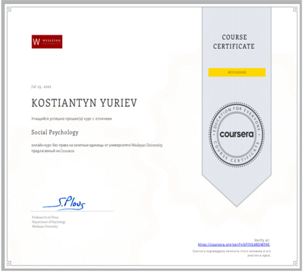Click the Social Psychology course title
The height and width of the screenshot is (273, 303).
click(x=54, y=132)
